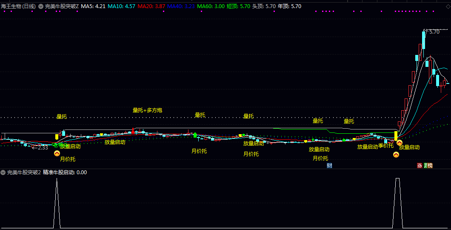Click the 2.33 low price marker
The image size is (451, 230).
point(43,148)
